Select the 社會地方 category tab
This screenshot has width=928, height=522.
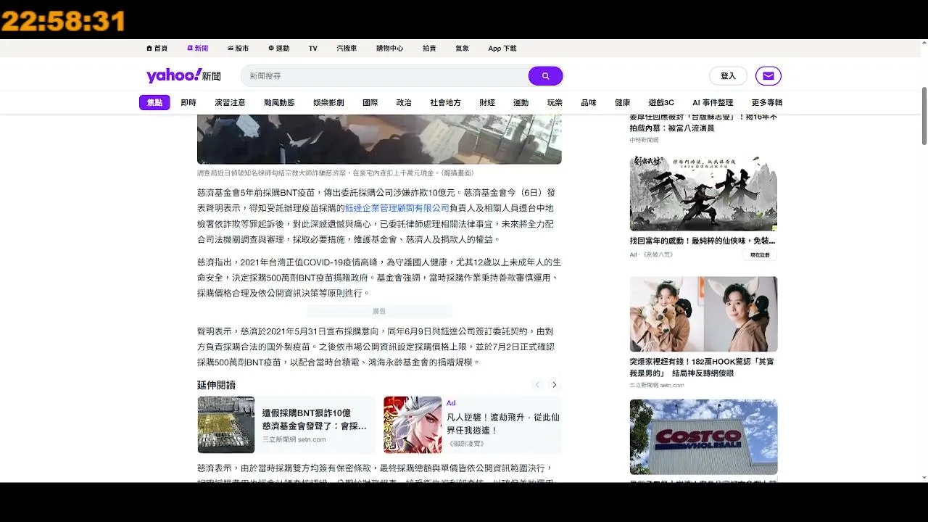point(445,102)
